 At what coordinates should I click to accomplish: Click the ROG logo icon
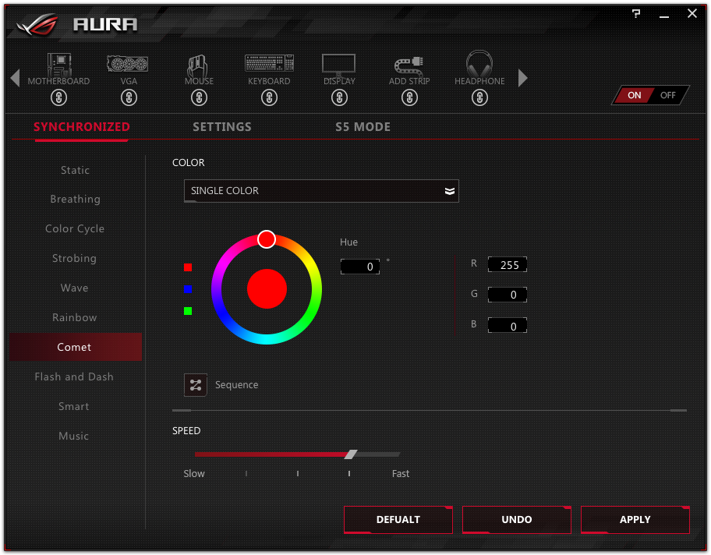(x=37, y=24)
